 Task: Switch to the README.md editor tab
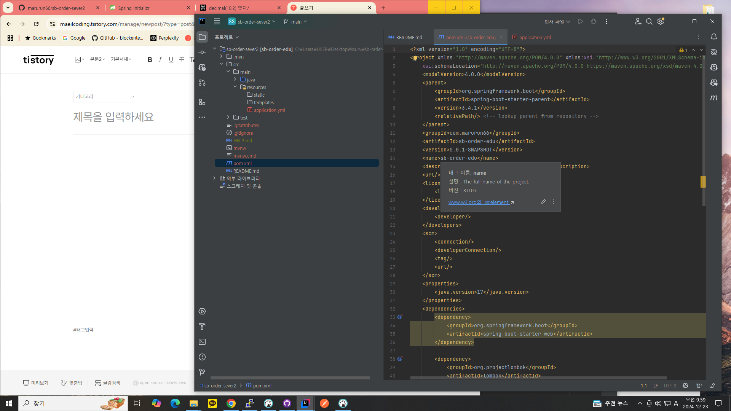click(x=409, y=37)
